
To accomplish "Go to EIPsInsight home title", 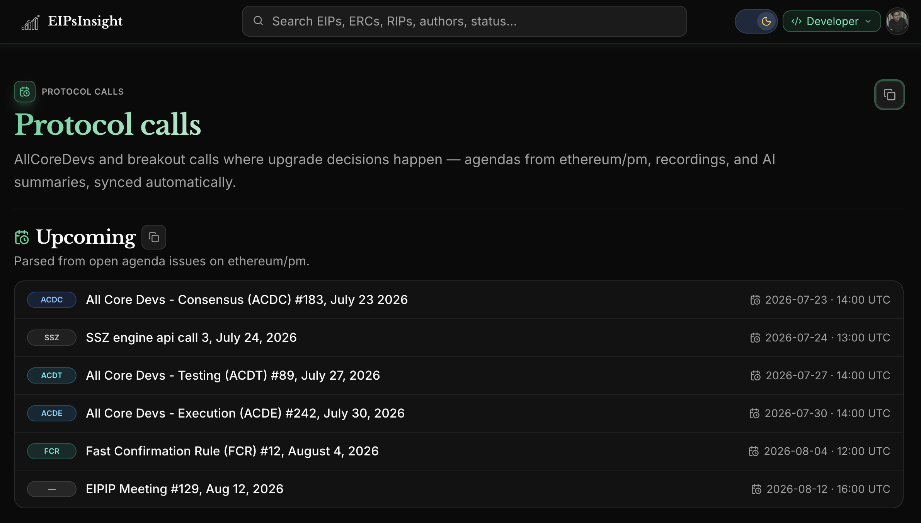I will pyautogui.click(x=85, y=21).
